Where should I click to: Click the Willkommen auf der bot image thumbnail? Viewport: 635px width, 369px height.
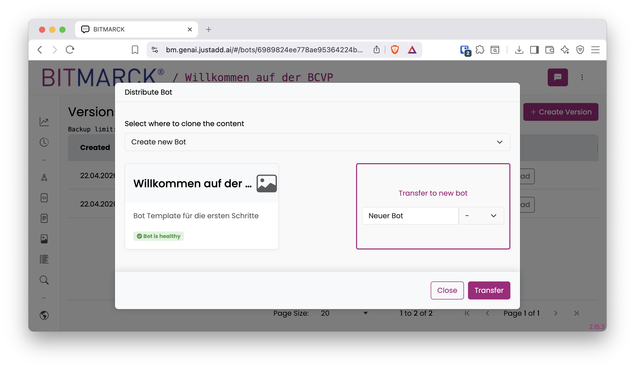click(266, 183)
